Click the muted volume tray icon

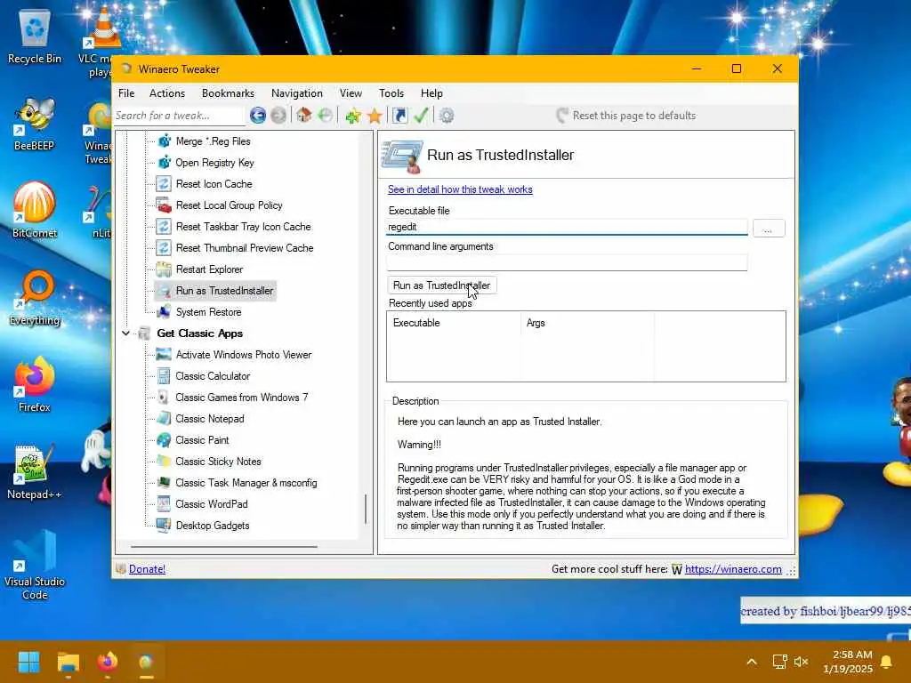pos(802,662)
